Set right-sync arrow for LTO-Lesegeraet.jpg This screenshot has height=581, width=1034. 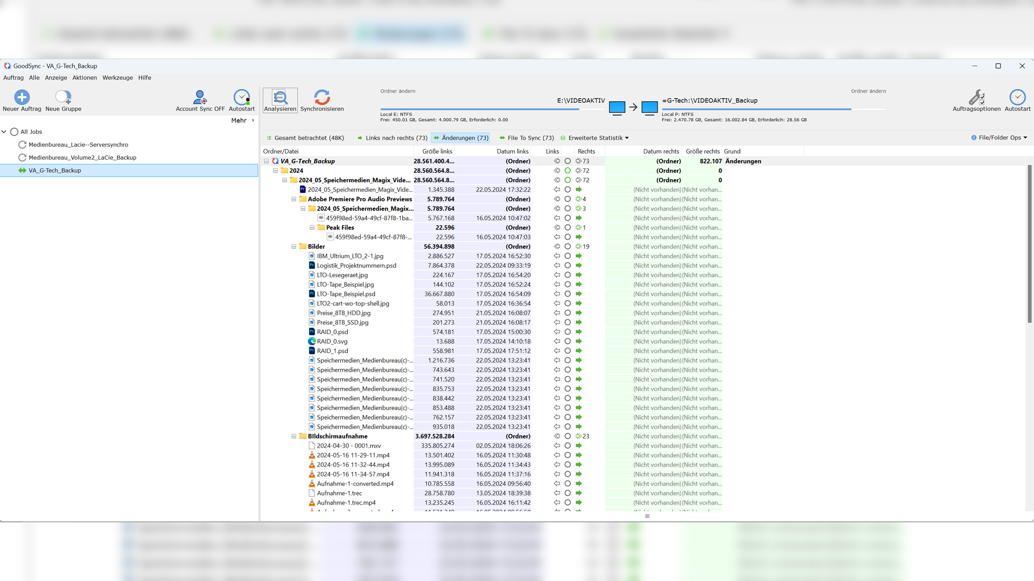pyautogui.click(x=578, y=275)
